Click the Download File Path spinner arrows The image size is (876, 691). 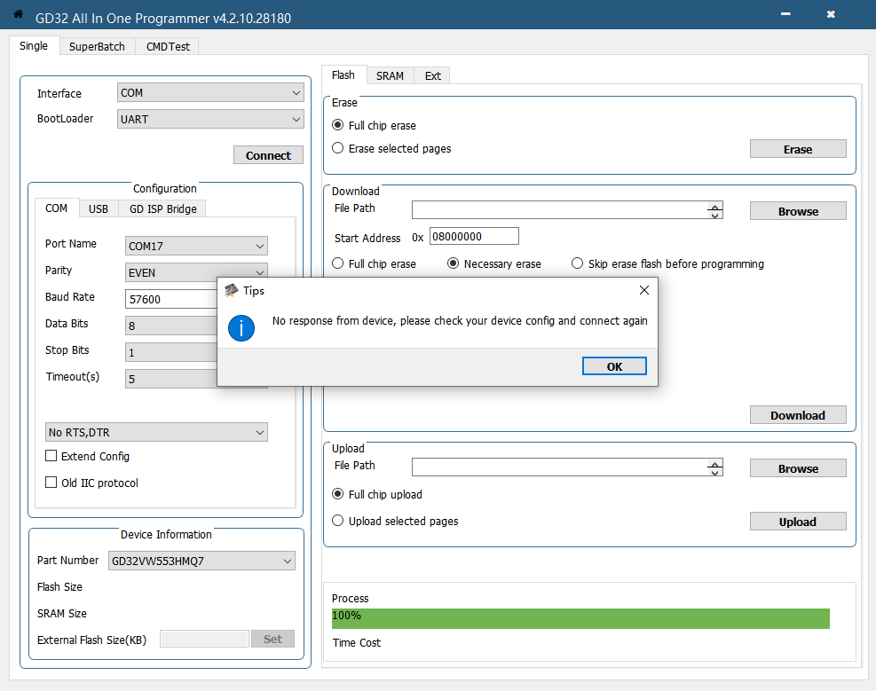[715, 210]
